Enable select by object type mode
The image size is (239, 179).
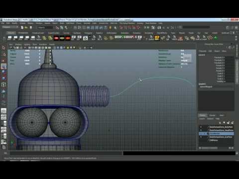[x=61, y=27]
